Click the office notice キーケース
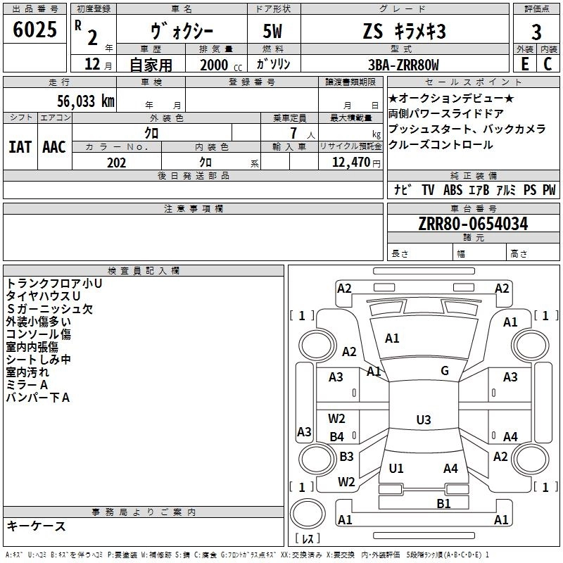The width and height of the screenshot is (563, 563). [x=37, y=526]
